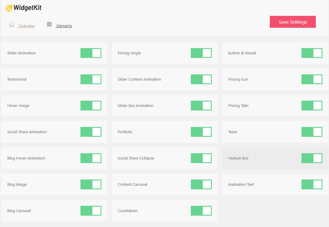This screenshot has width=329, height=227.
Task: Turn off the Countdown element
Action: click(x=201, y=211)
